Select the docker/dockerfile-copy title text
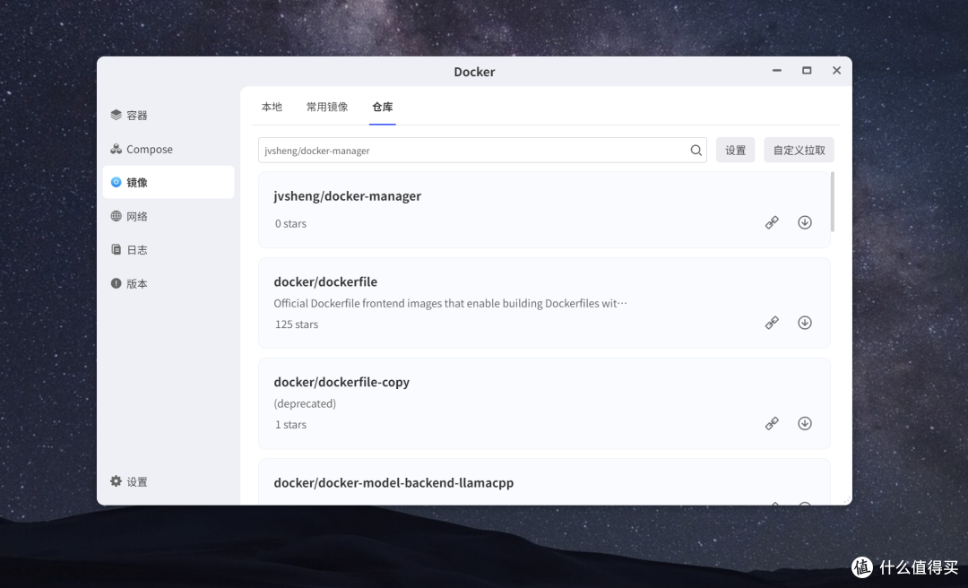 coord(341,382)
